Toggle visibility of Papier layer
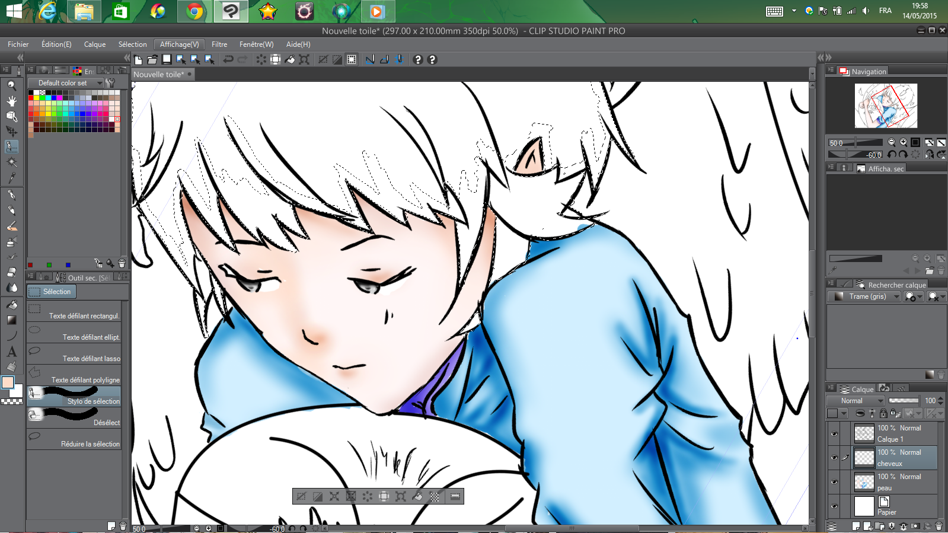This screenshot has width=948, height=533. pos(834,506)
